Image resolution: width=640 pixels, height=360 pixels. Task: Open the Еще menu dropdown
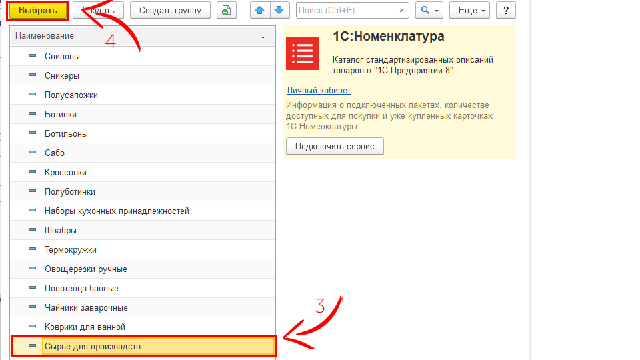click(x=469, y=11)
